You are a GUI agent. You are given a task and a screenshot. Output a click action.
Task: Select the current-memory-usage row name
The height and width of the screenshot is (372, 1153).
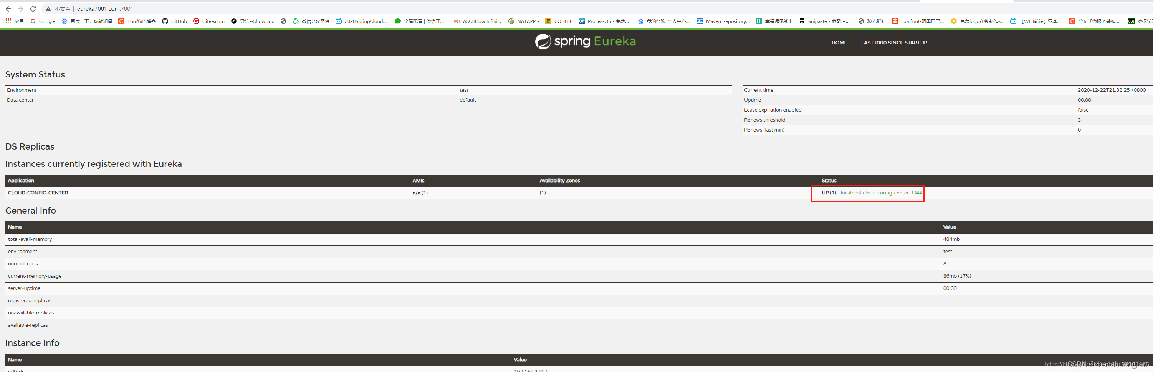35,276
